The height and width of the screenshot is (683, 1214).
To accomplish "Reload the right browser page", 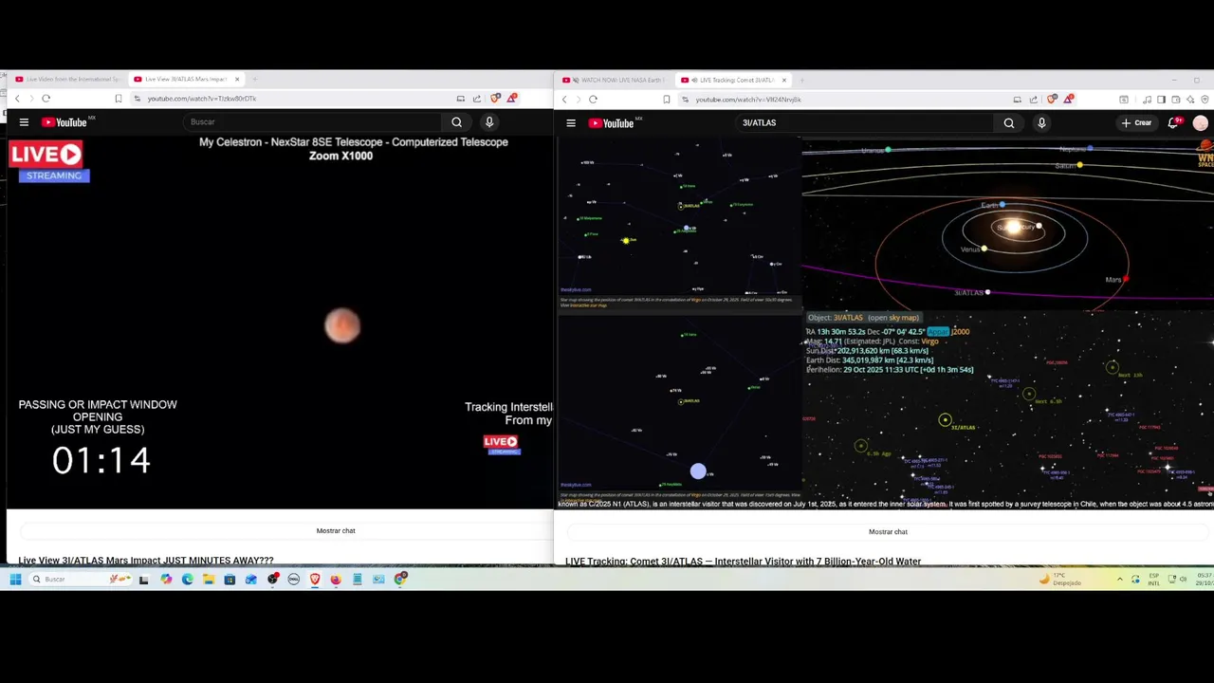I will (593, 99).
